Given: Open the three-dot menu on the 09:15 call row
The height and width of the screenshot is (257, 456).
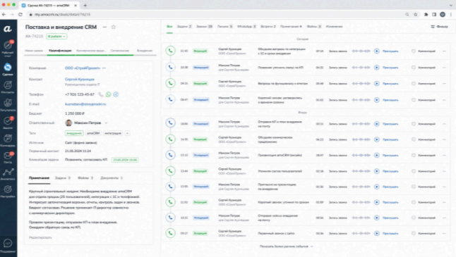Looking at the screenshot, I should tap(444, 84).
